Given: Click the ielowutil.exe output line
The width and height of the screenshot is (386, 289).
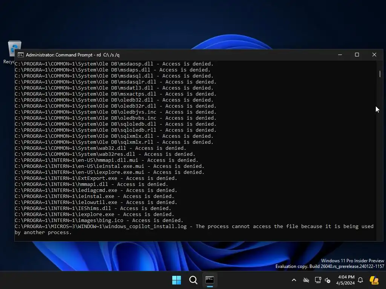Looking at the screenshot, I should coord(96,202).
